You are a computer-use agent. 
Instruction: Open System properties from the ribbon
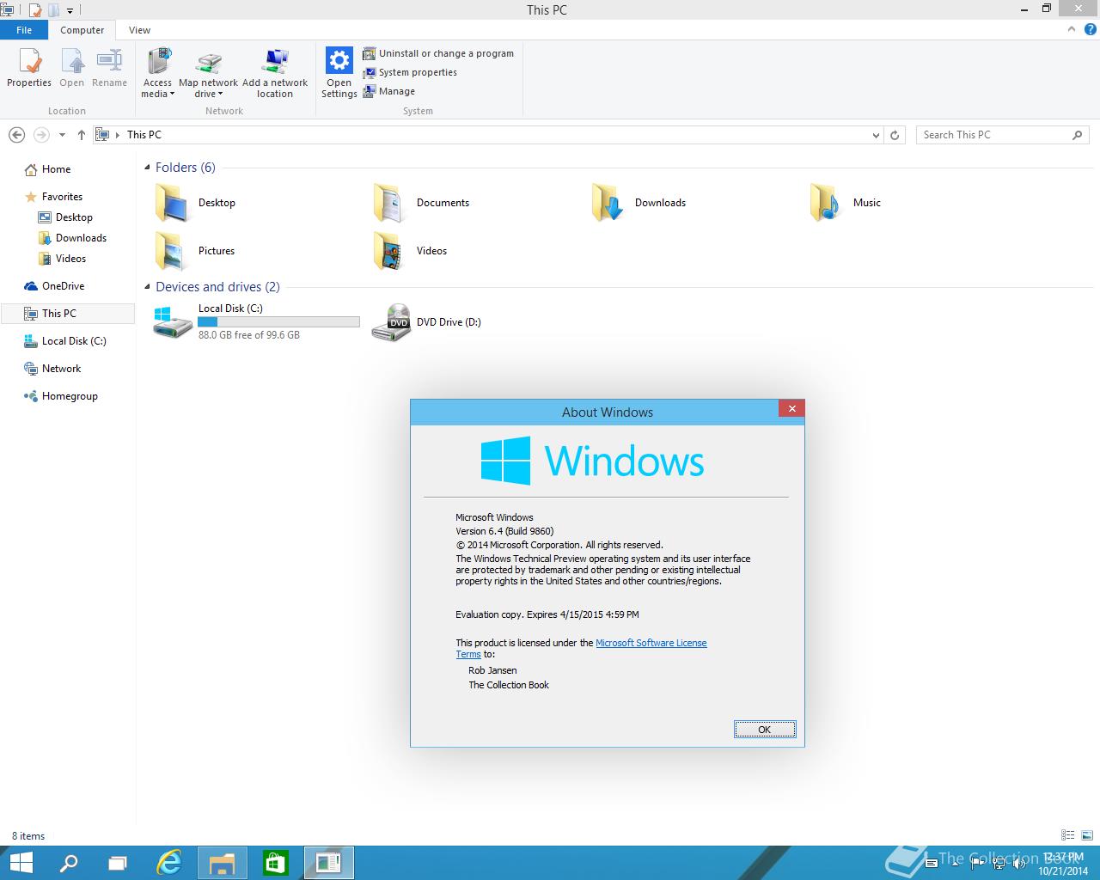(x=410, y=72)
